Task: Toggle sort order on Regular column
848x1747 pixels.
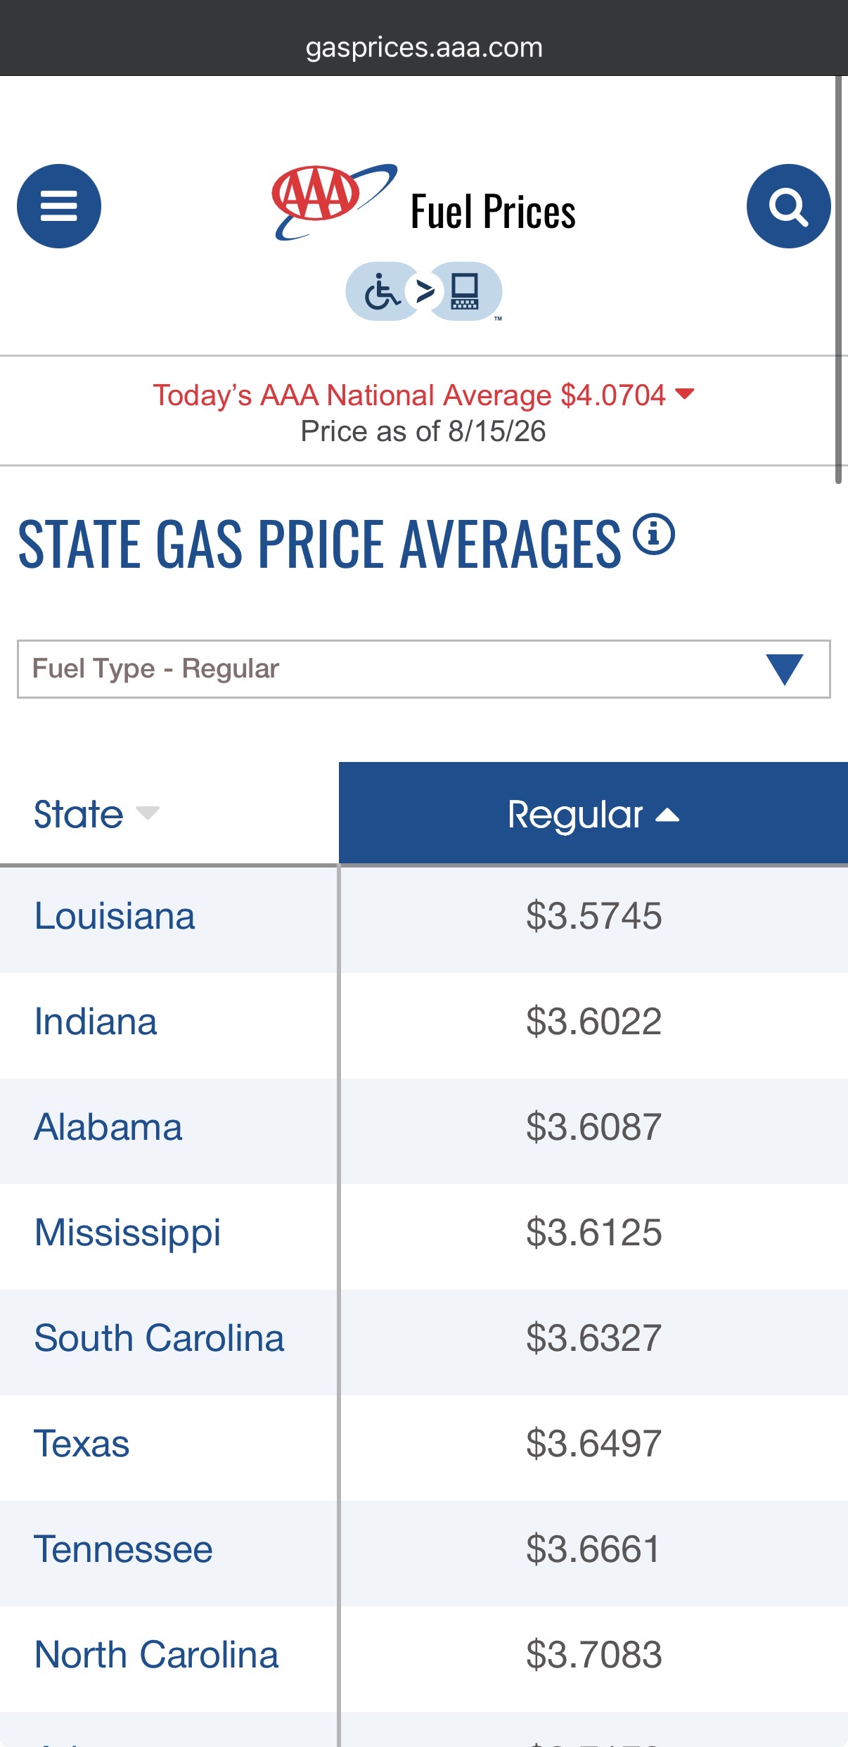Action: tap(593, 813)
